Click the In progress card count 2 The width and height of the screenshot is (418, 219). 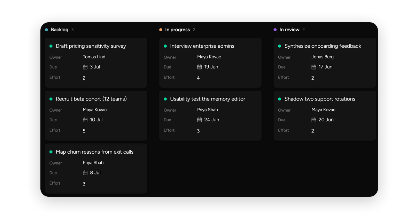(194, 30)
